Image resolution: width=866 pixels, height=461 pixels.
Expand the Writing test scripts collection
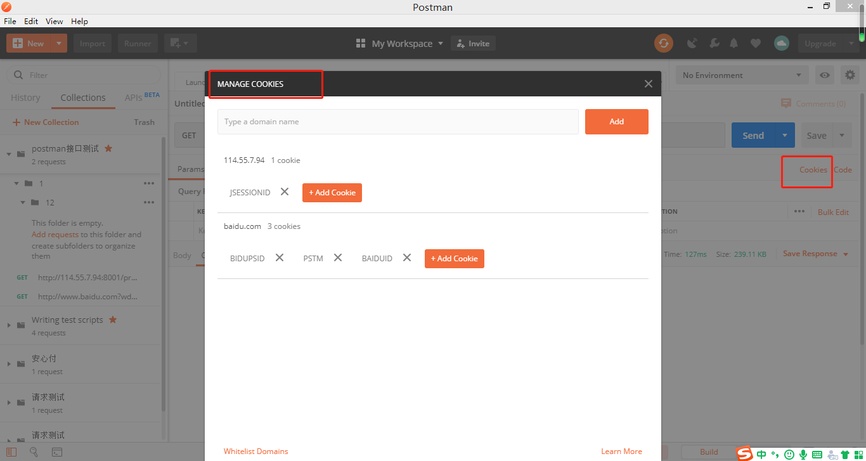pos(9,325)
